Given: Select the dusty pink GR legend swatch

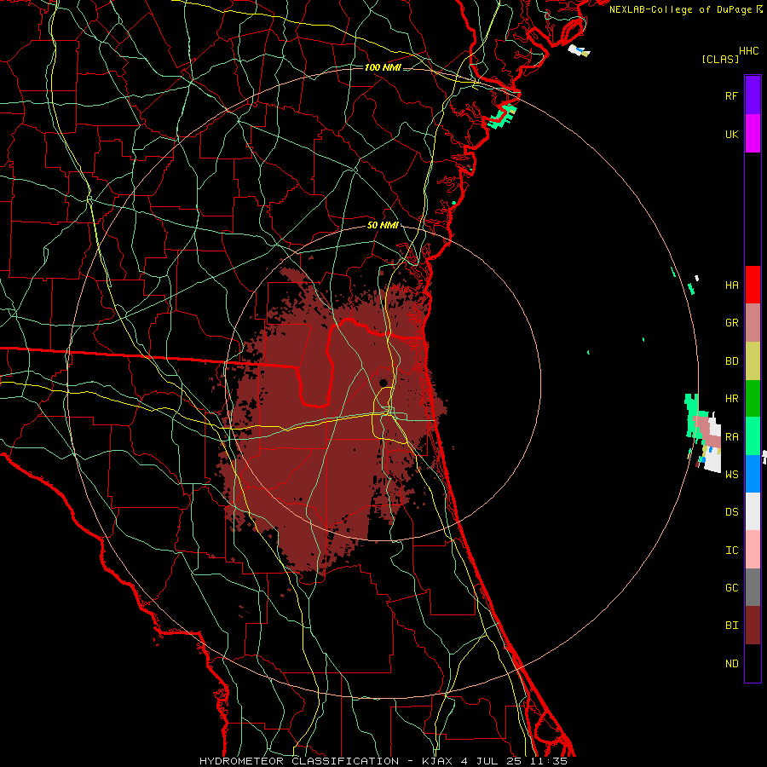Looking at the screenshot, I should click(x=753, y=323).
